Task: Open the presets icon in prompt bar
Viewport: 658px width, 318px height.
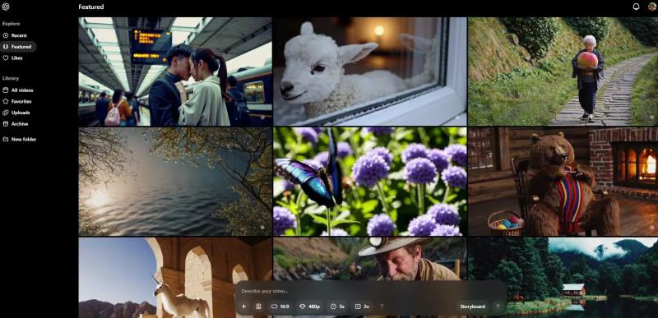Action: pyautogui.click(x=258, y=306)
